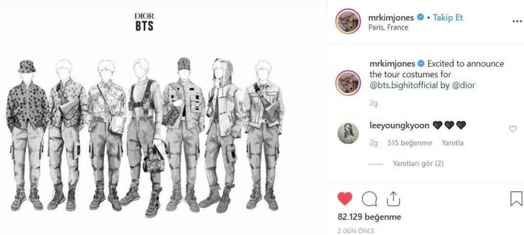
Task: Open the 82.129 beğenme likes list
Action: point(369,217)
